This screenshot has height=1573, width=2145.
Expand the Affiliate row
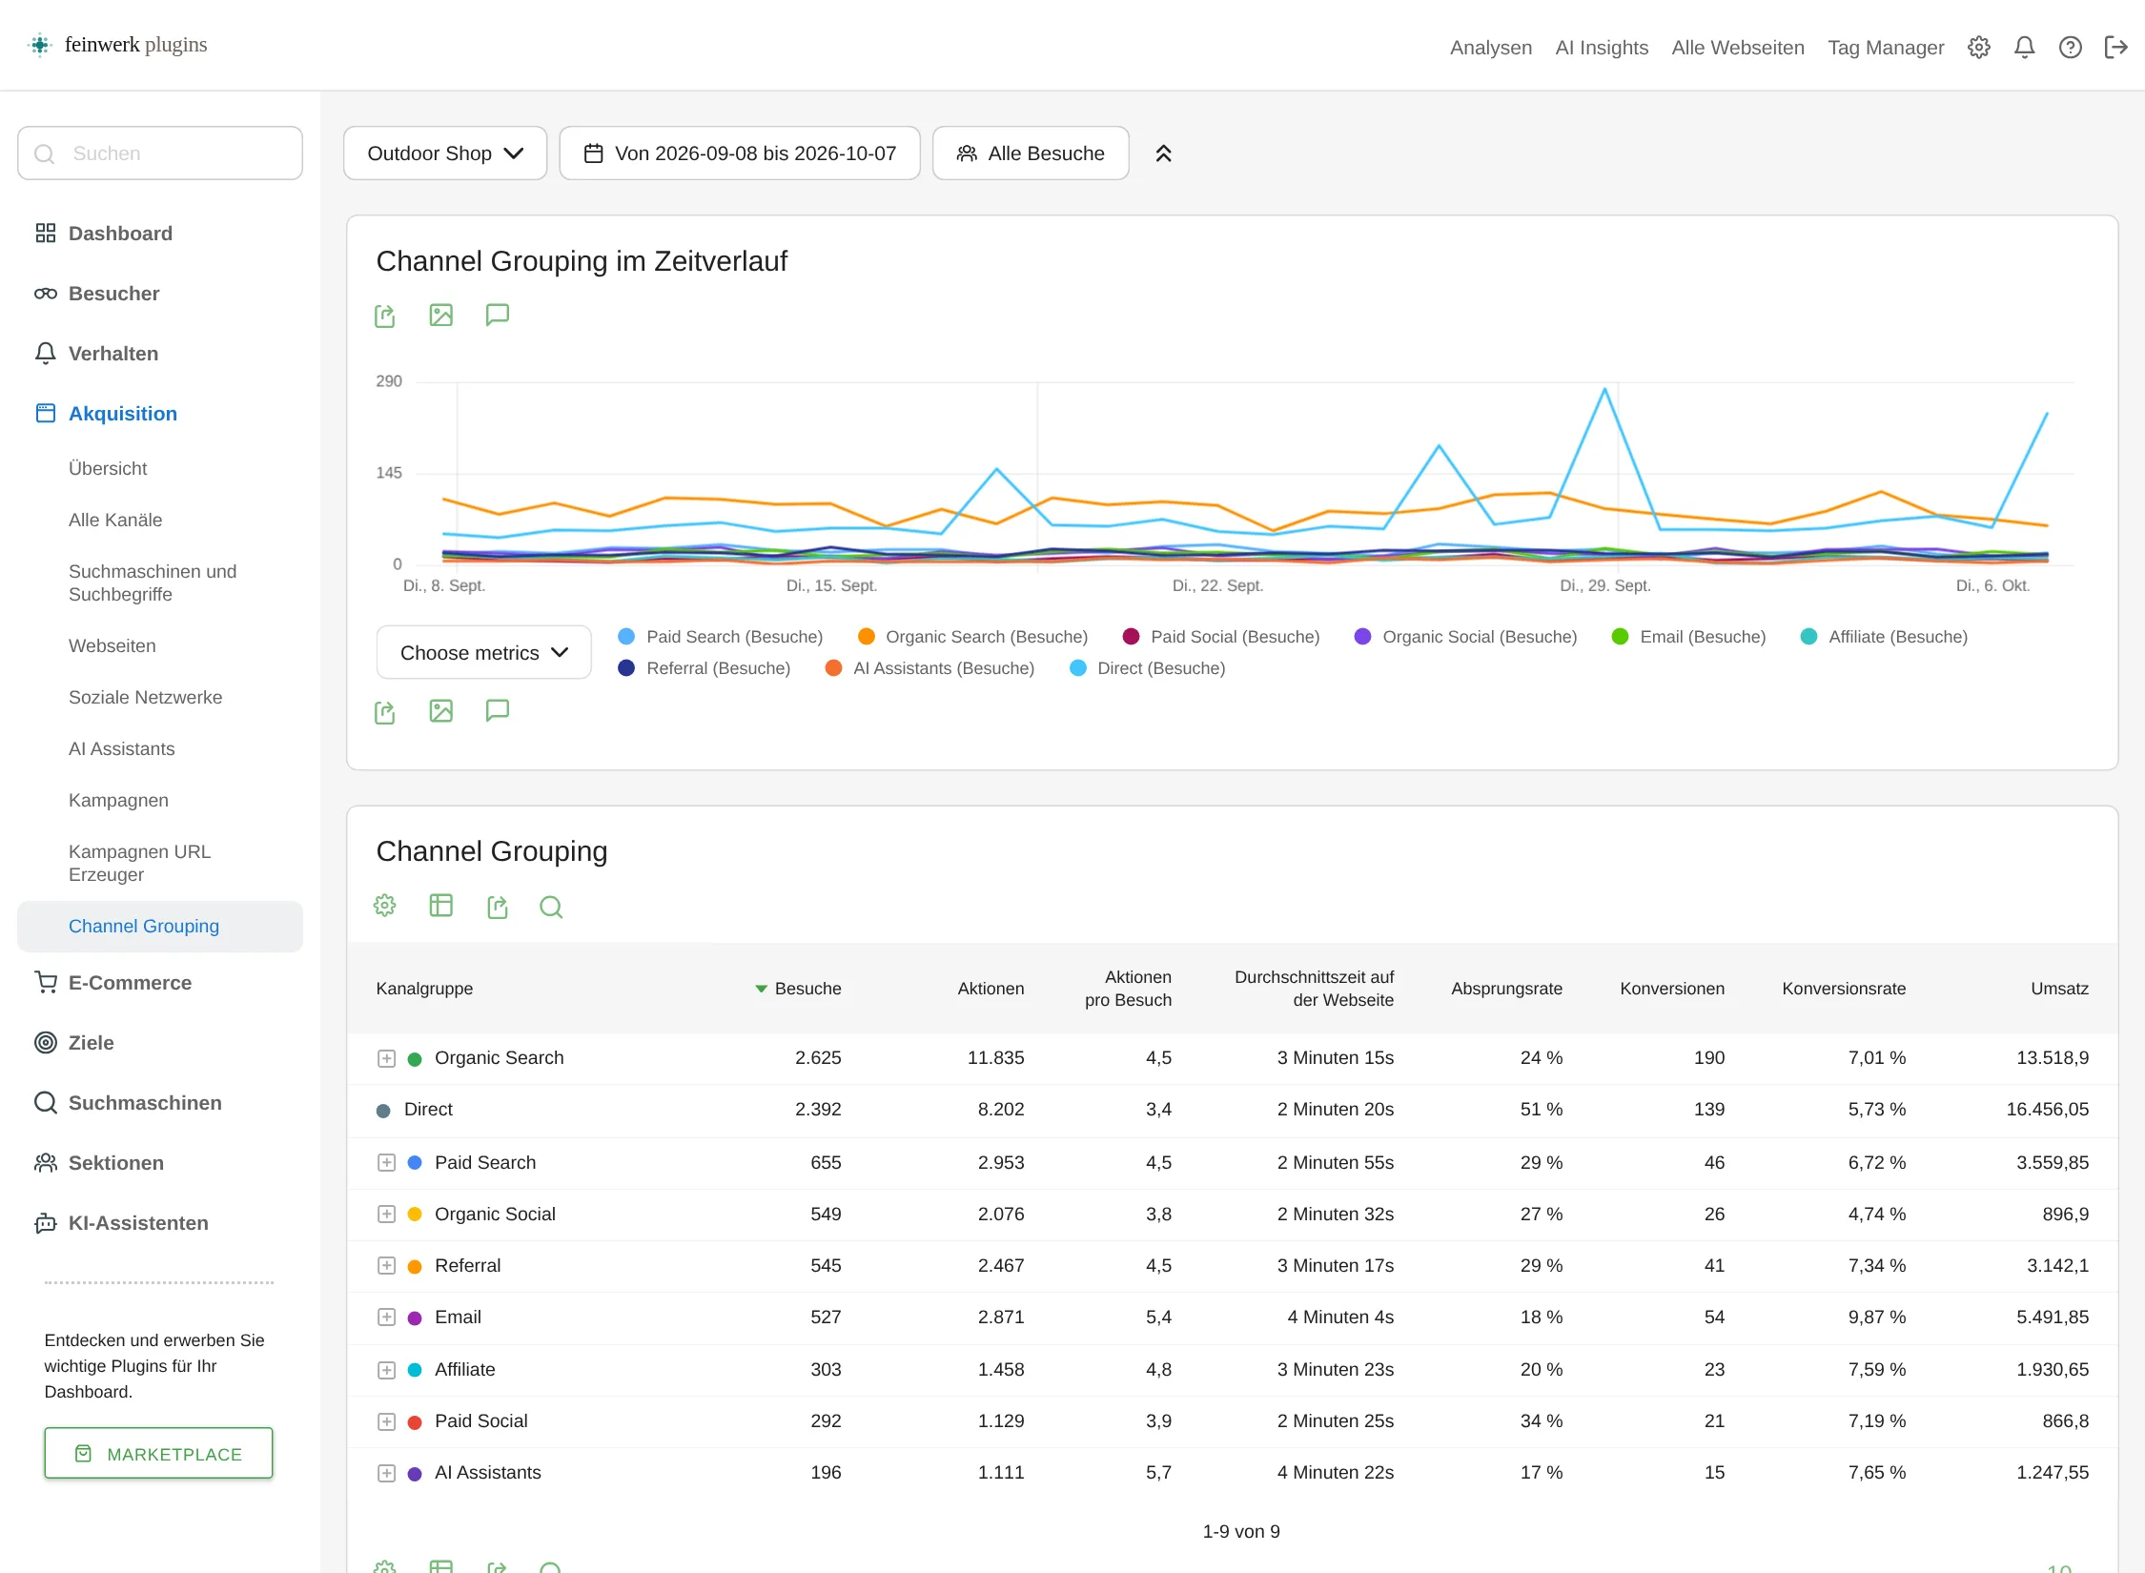click(386, 1370)
